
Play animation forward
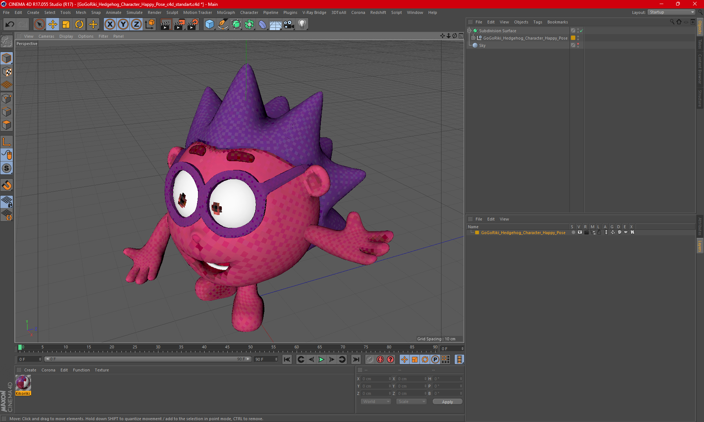click(321, 359)
